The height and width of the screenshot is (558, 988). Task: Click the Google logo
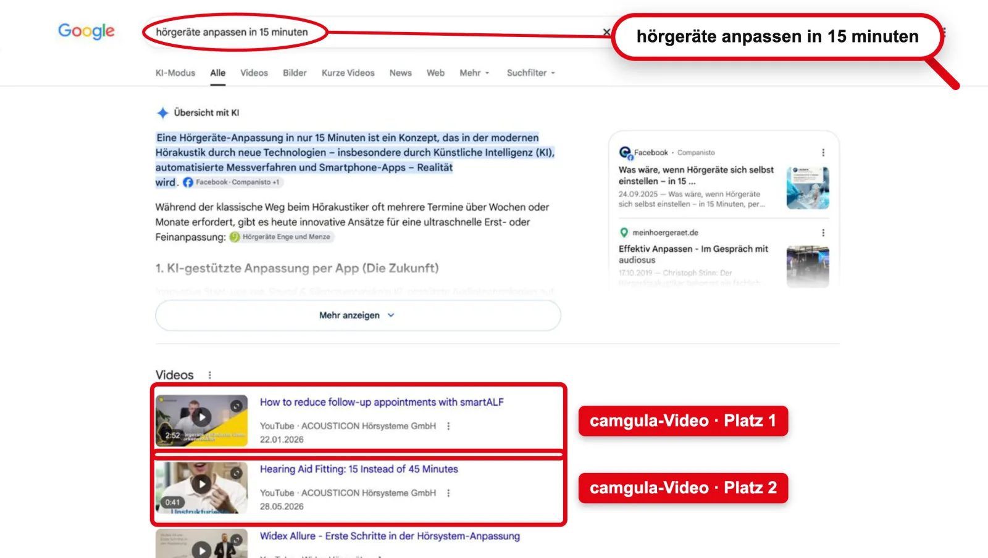tap(86, 31)
